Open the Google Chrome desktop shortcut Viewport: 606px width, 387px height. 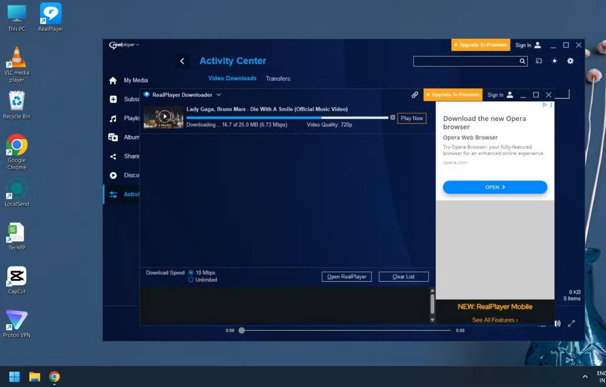(17, 152)
